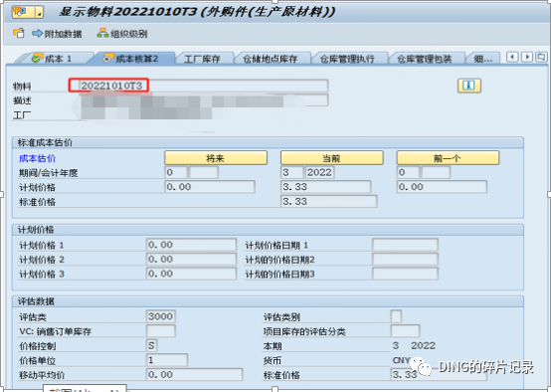The height and width of the screenshot is (392, 551).
Task: Click the current 计划价格 field 3.33
Action: pos(326,187)
